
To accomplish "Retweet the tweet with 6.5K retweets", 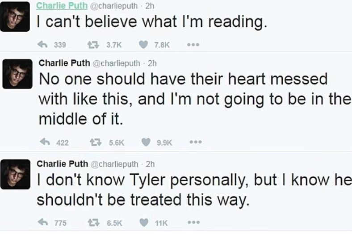I will pyautogui.click(x=94, y=222).
